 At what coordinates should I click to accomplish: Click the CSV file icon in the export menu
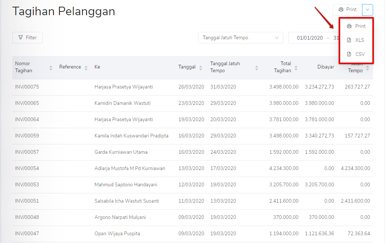[x=349, y=54]
